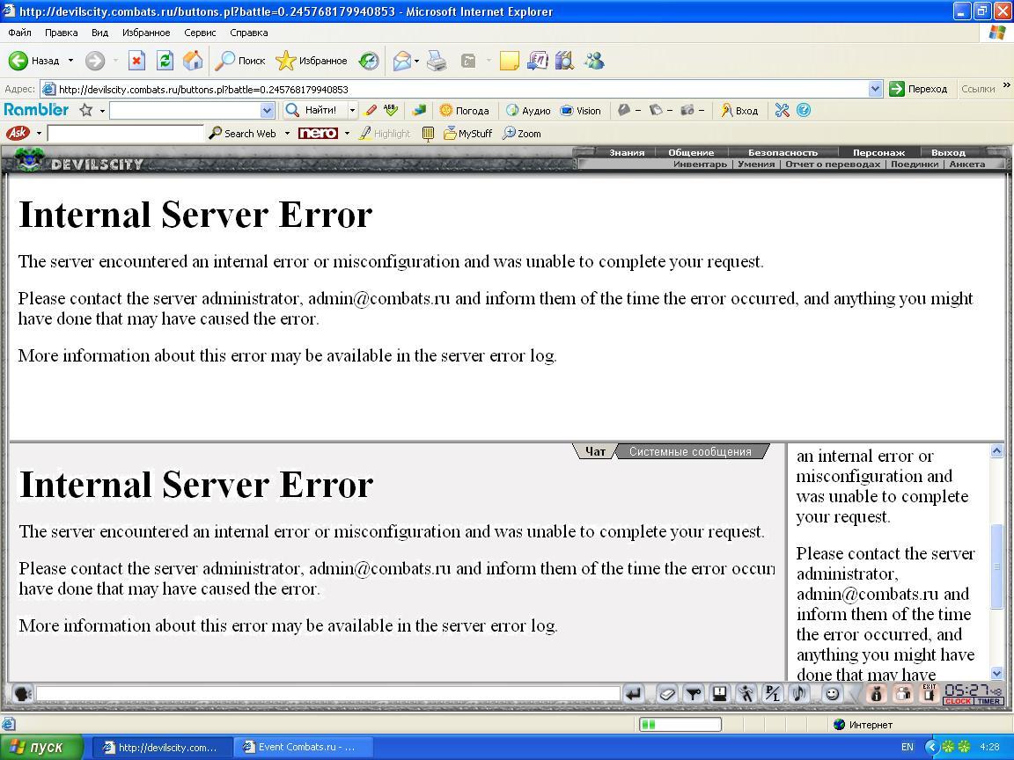Screen dimensions: 1014x760
Task: Open the Правка menu
Action: (61, 33)
